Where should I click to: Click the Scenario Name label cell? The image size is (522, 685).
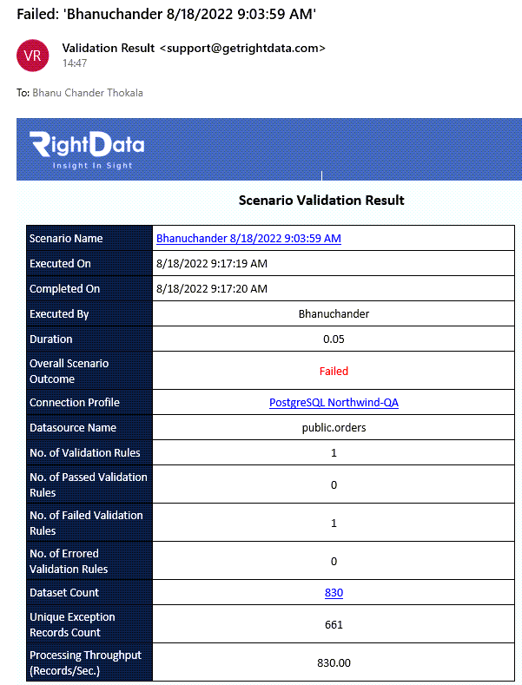pos(89,238)
